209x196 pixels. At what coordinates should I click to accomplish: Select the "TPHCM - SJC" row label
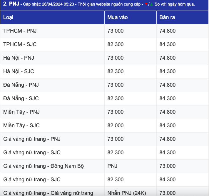(x=20, y=44)
